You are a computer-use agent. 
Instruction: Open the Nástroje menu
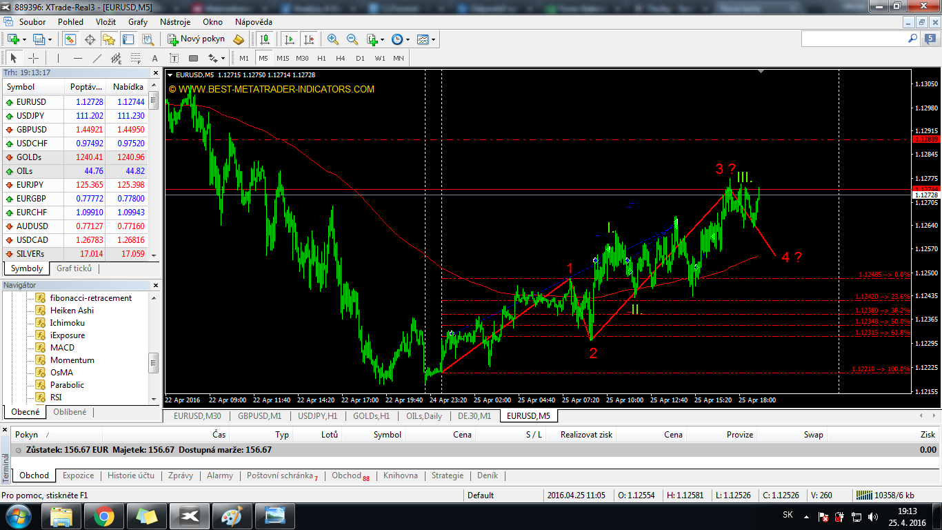(175, 21)
